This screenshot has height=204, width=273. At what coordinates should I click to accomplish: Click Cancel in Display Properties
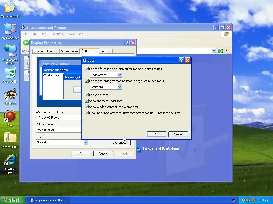tap(103, 154)
